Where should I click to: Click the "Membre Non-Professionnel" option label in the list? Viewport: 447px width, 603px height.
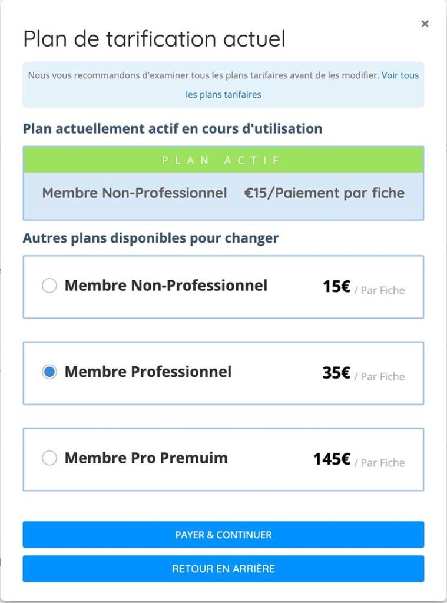[x=165, y=286]
